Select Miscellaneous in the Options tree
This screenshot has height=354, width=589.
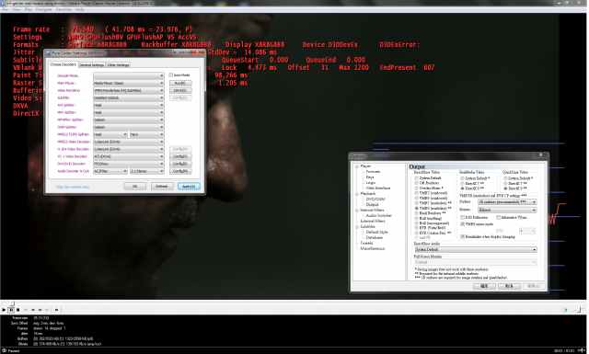373,248
